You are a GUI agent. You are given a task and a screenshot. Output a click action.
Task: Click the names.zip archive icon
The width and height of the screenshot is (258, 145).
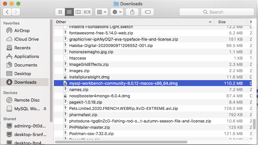(65, 89)
